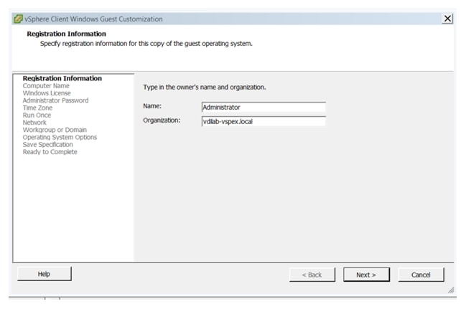Select the Computer Name step
This screenshot has width=466, height=309.
(46, 86)
